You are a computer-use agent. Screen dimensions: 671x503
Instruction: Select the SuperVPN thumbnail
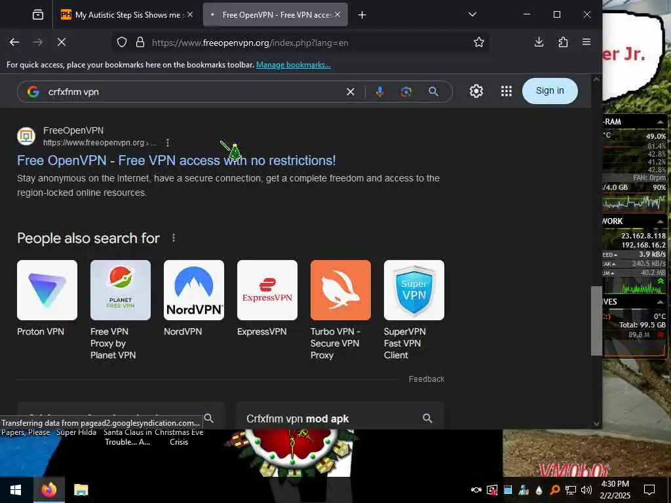pos(414,290)
